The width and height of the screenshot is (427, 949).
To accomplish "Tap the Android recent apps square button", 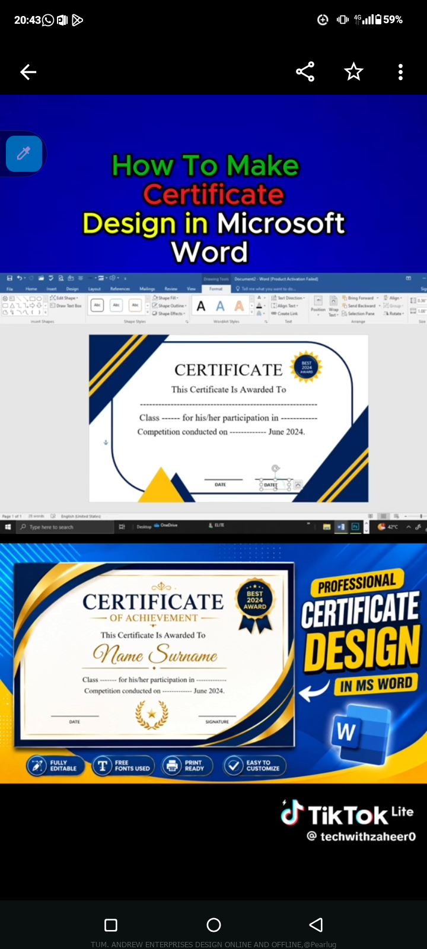I will 110,925.
